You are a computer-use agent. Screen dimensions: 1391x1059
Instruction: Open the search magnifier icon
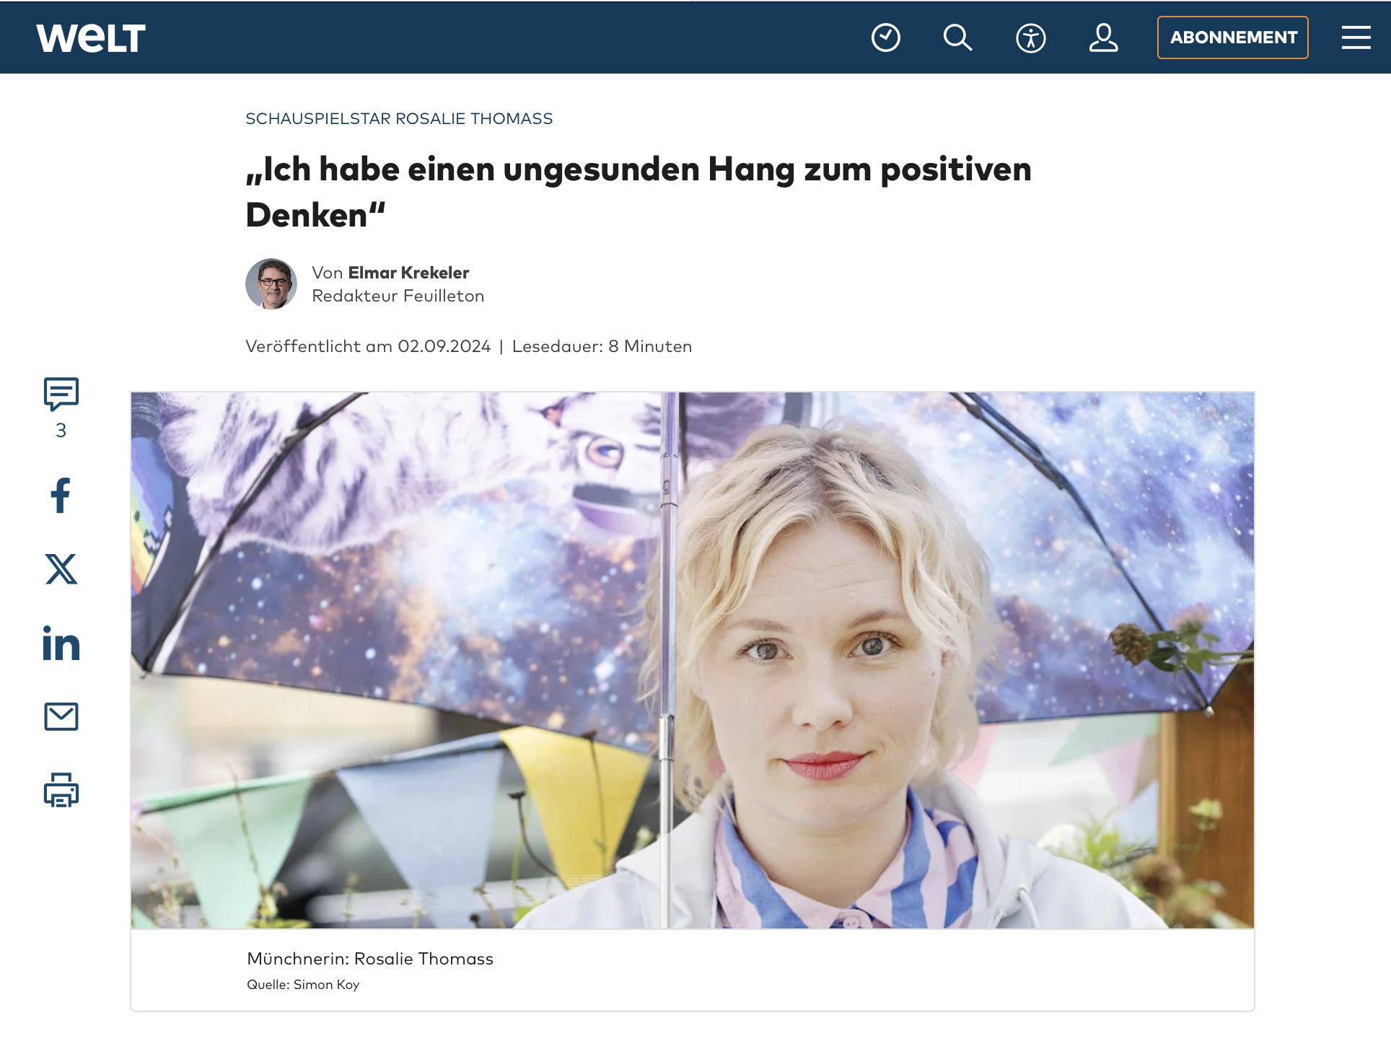pyautogui.click(x=957, y=38)
